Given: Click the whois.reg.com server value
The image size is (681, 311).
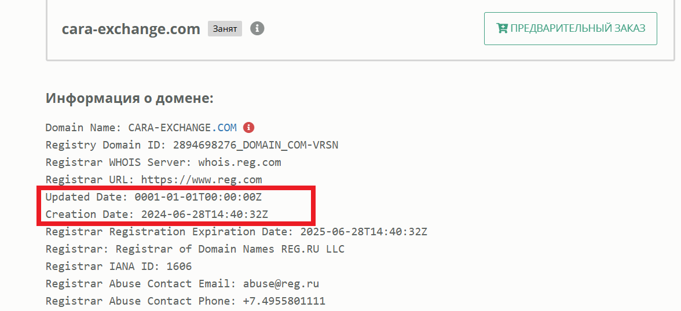Looking at the screenshot, I should (x=239, y=162).
